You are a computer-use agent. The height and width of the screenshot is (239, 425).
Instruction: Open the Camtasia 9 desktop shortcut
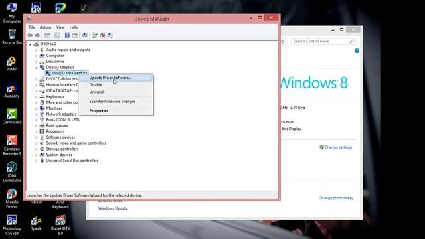12,117
